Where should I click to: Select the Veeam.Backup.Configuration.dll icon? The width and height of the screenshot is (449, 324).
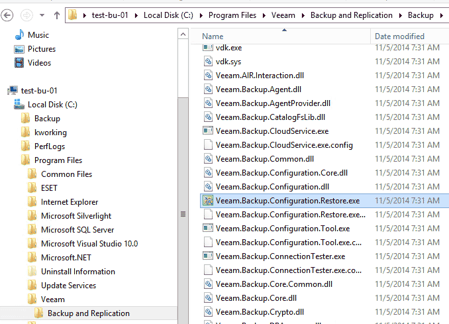click(208, 187)
